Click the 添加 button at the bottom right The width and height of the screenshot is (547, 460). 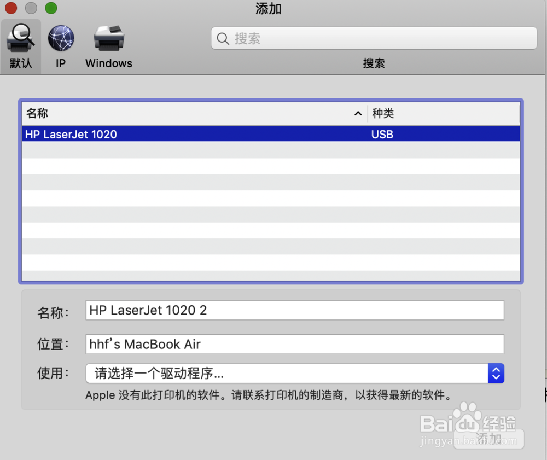click(x=488, y=439)
